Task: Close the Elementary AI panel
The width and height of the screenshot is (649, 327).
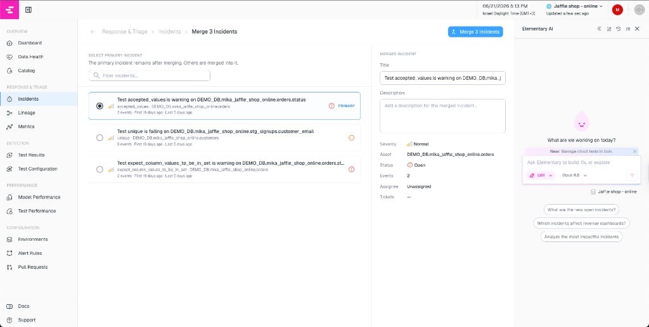Action: click(x=638, y=29)
